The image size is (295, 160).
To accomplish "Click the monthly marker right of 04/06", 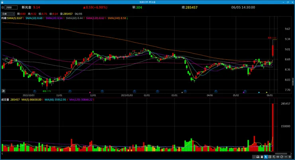I will pos(216,91).
